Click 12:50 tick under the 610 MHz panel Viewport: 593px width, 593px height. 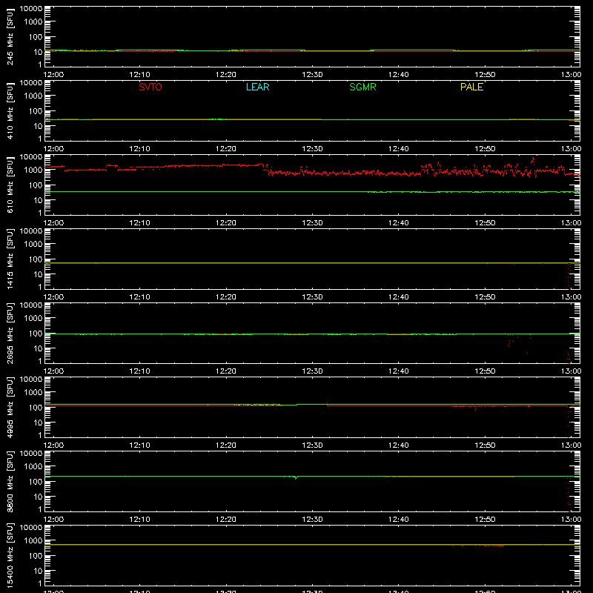485,223
